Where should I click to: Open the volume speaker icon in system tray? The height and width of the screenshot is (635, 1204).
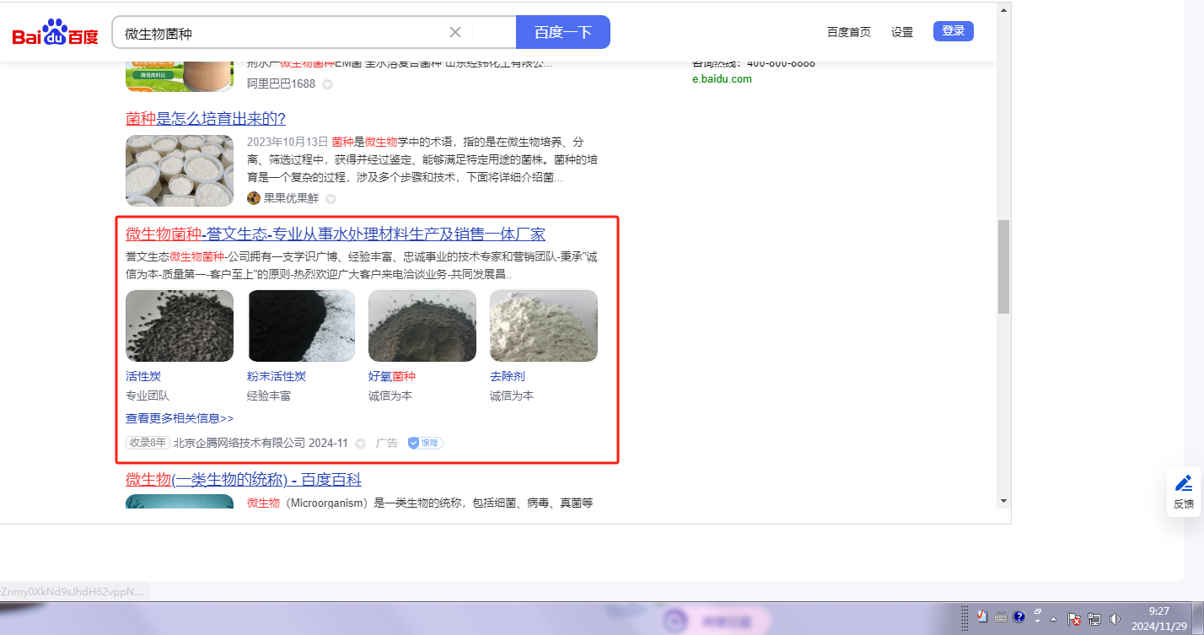[1115, 618]
